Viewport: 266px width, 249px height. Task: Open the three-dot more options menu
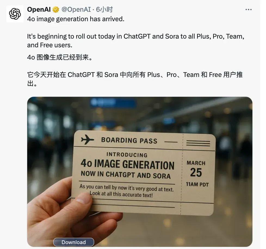click(248, 10)
